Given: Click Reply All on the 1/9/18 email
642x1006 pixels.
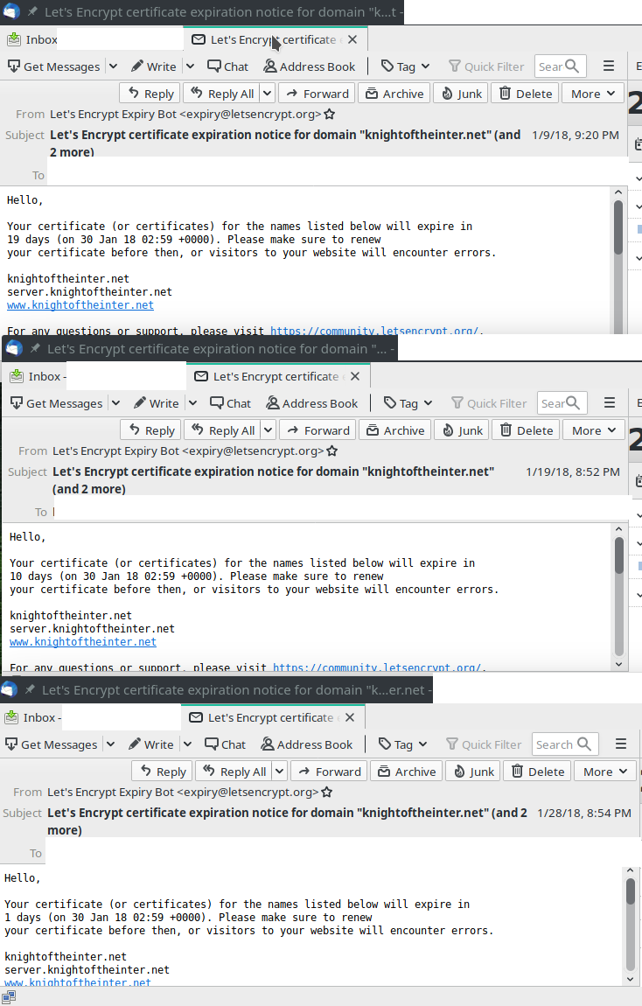Looking at the screenshot, I should click(222, 94).
